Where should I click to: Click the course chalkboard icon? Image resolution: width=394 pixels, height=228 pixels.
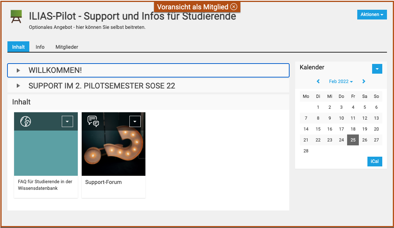[x=16, y=16]
